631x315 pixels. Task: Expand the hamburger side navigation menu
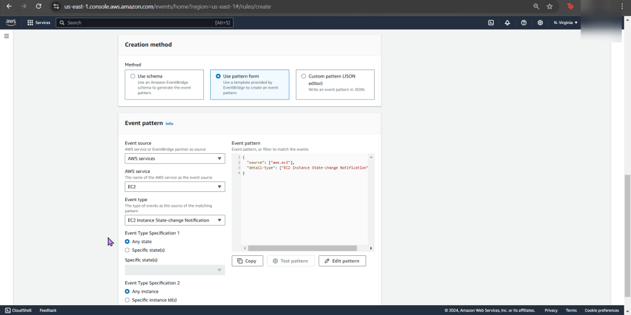click(7, 36)
